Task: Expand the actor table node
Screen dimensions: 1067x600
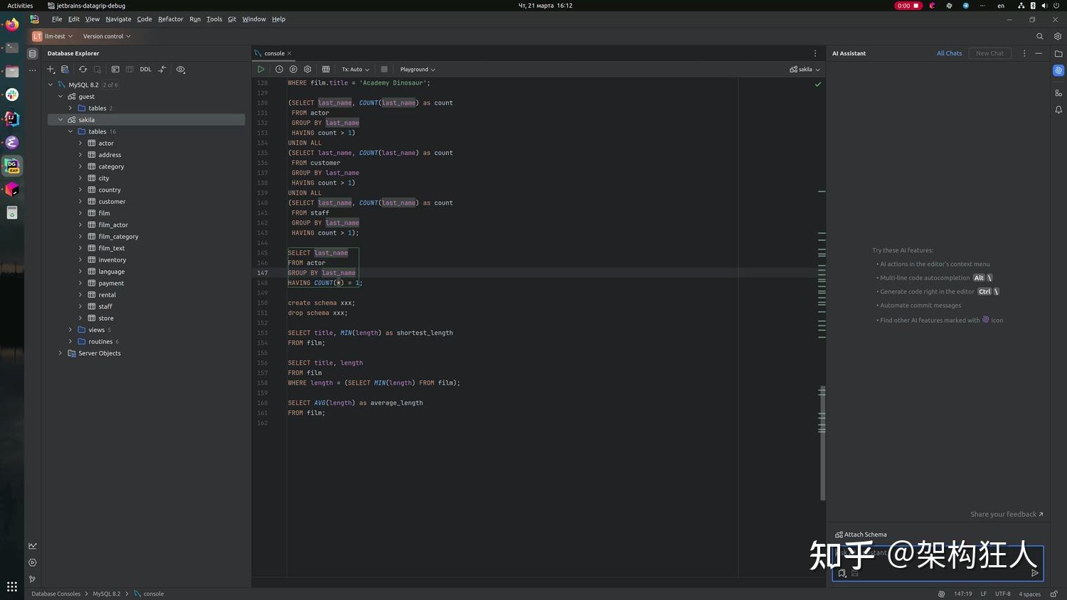Action: pos(80,143)
